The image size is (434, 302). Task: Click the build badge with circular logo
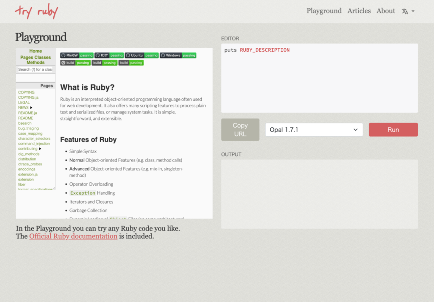[75, 63]
